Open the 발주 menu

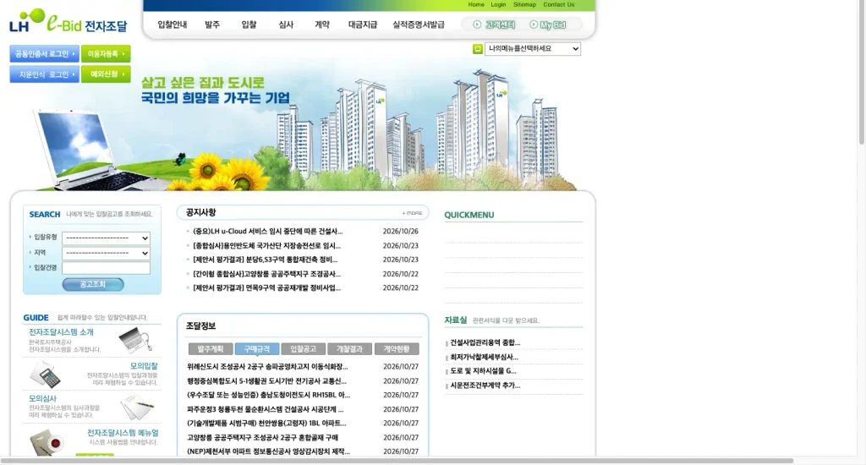(212, 25)
